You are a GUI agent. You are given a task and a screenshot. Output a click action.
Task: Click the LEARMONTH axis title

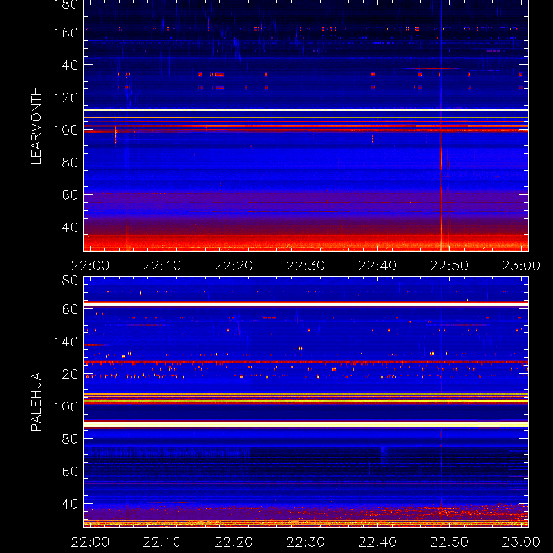pos(36,126)
